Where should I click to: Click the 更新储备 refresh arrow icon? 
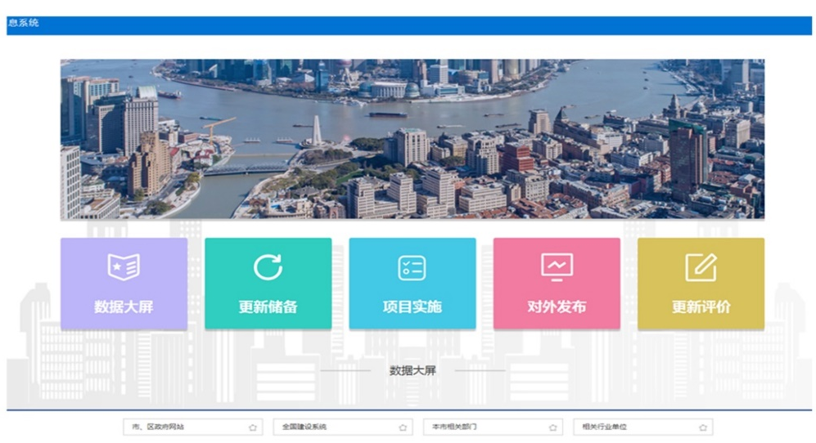(268, 267)
